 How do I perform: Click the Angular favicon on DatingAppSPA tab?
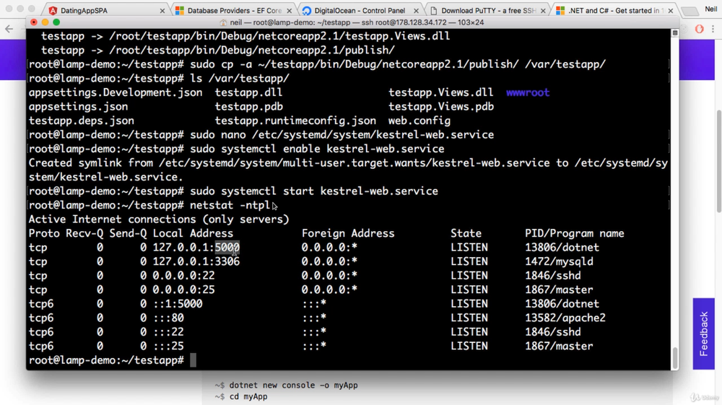[x=53, y=10]
